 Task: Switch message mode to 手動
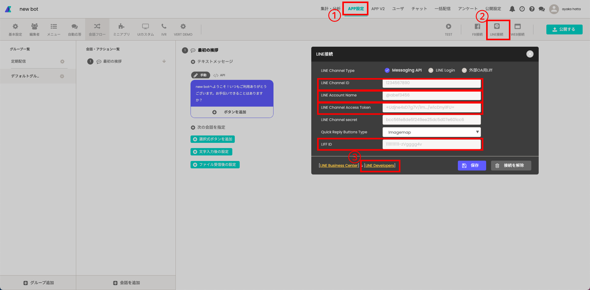click(x=201, y=75)
